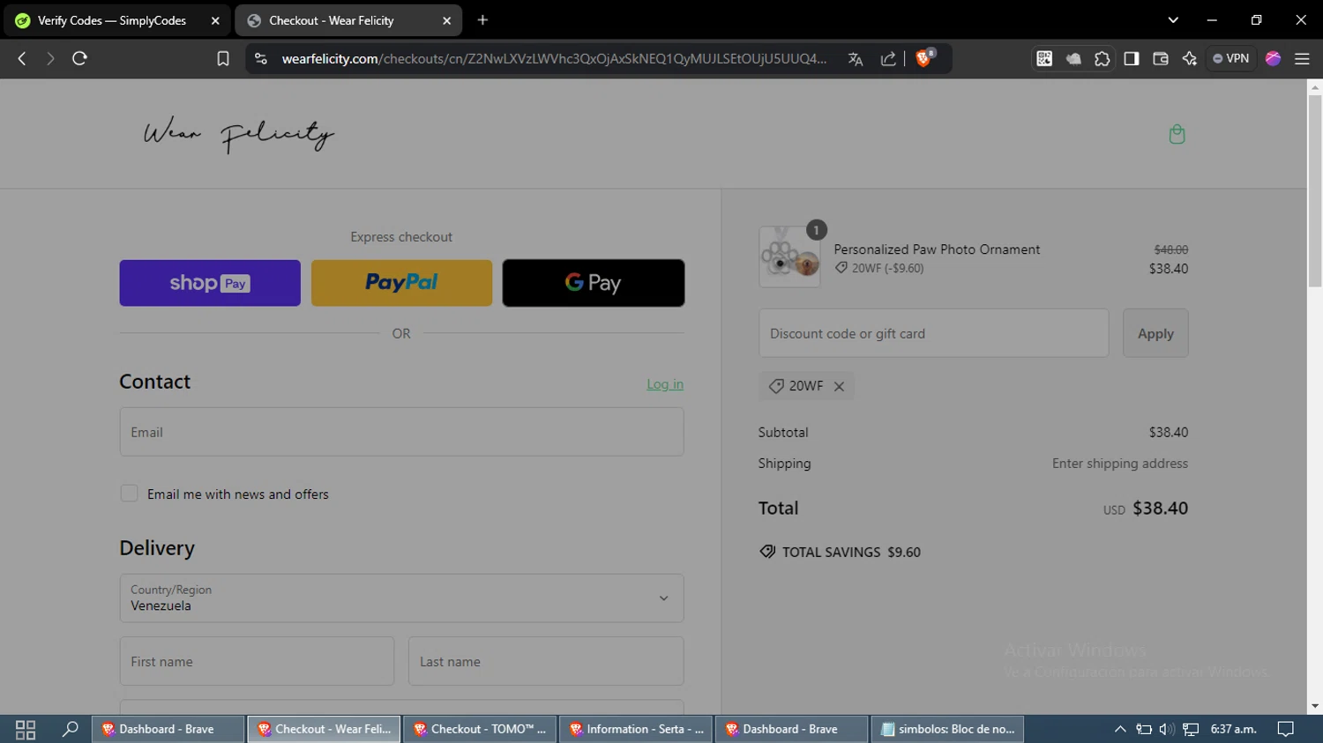
Task: Open a new browser tab
Action: click(x=482, y=20)
